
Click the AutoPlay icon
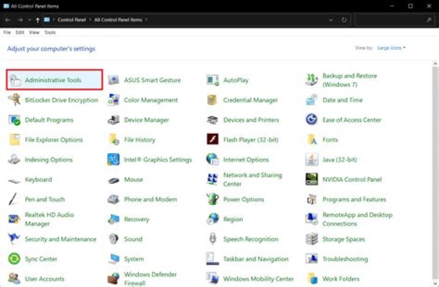coord(213,80)
